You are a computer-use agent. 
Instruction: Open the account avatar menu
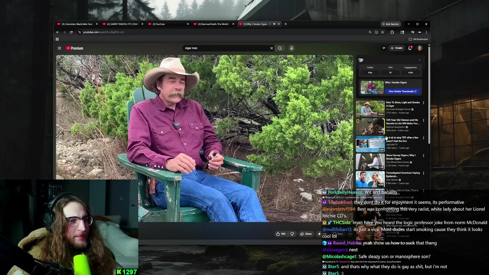[419, 48]
